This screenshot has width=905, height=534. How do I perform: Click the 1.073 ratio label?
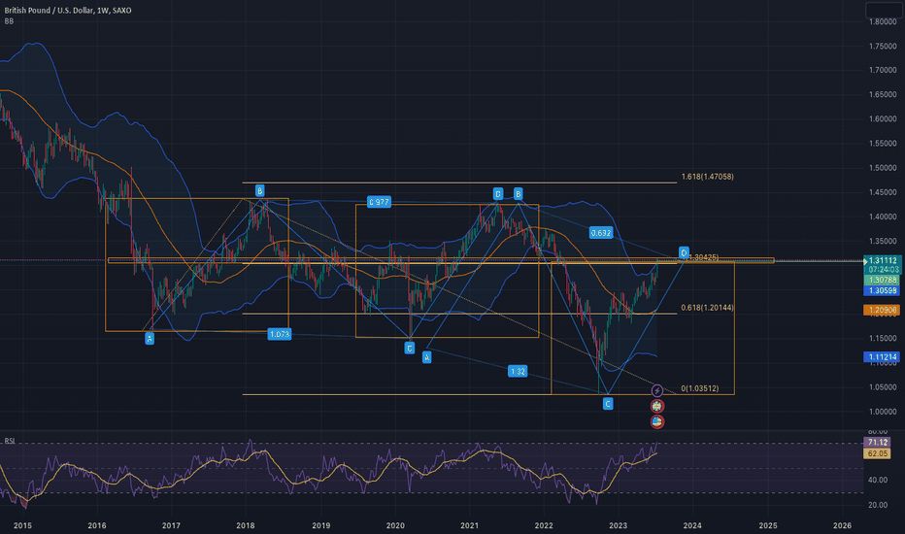pyautogui.click(x=280, y=334)
